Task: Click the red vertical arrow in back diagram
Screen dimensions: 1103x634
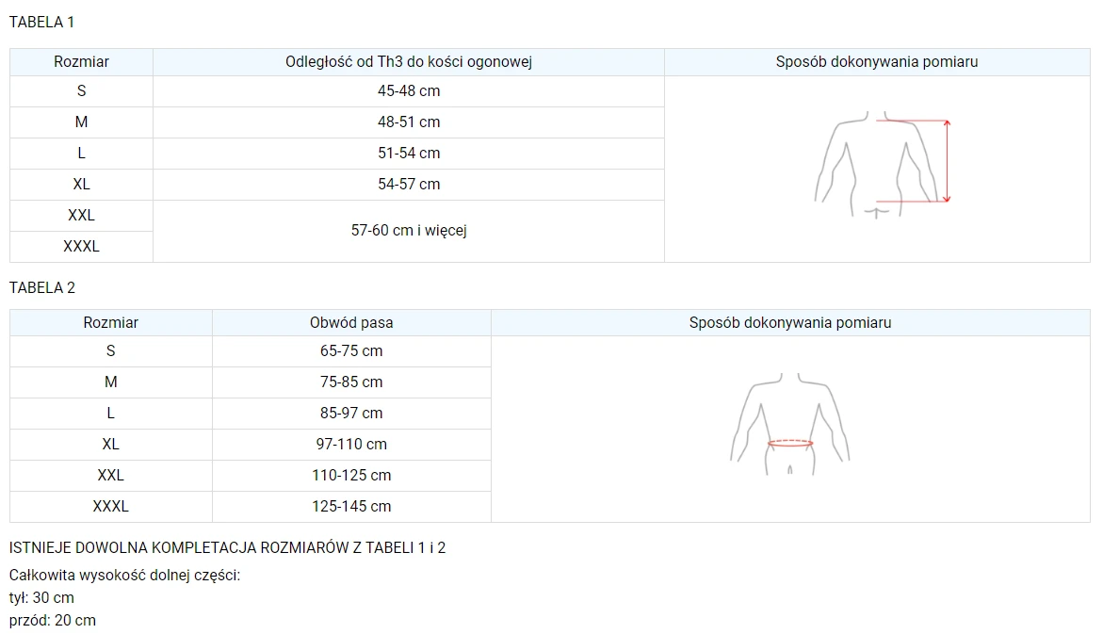Action: [947, 161]
